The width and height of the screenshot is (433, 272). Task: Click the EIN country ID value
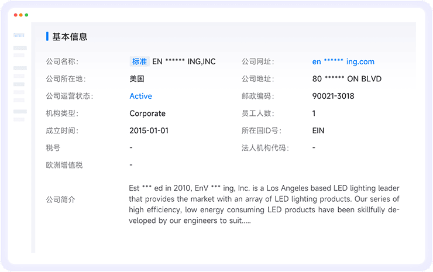click(x=319, y=130)
